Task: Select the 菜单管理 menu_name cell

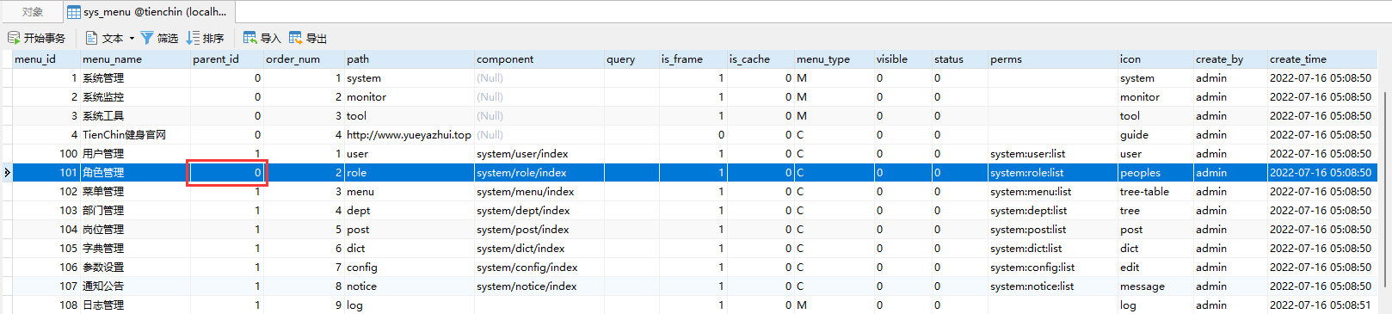Action: tap(135, 192)
